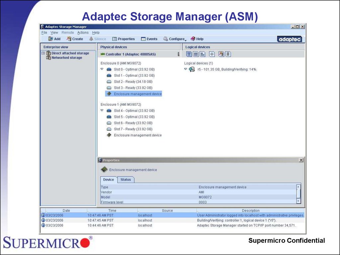Screen dimensions: 340x255
Task: Open the View menu
Action: pos(54,33)
